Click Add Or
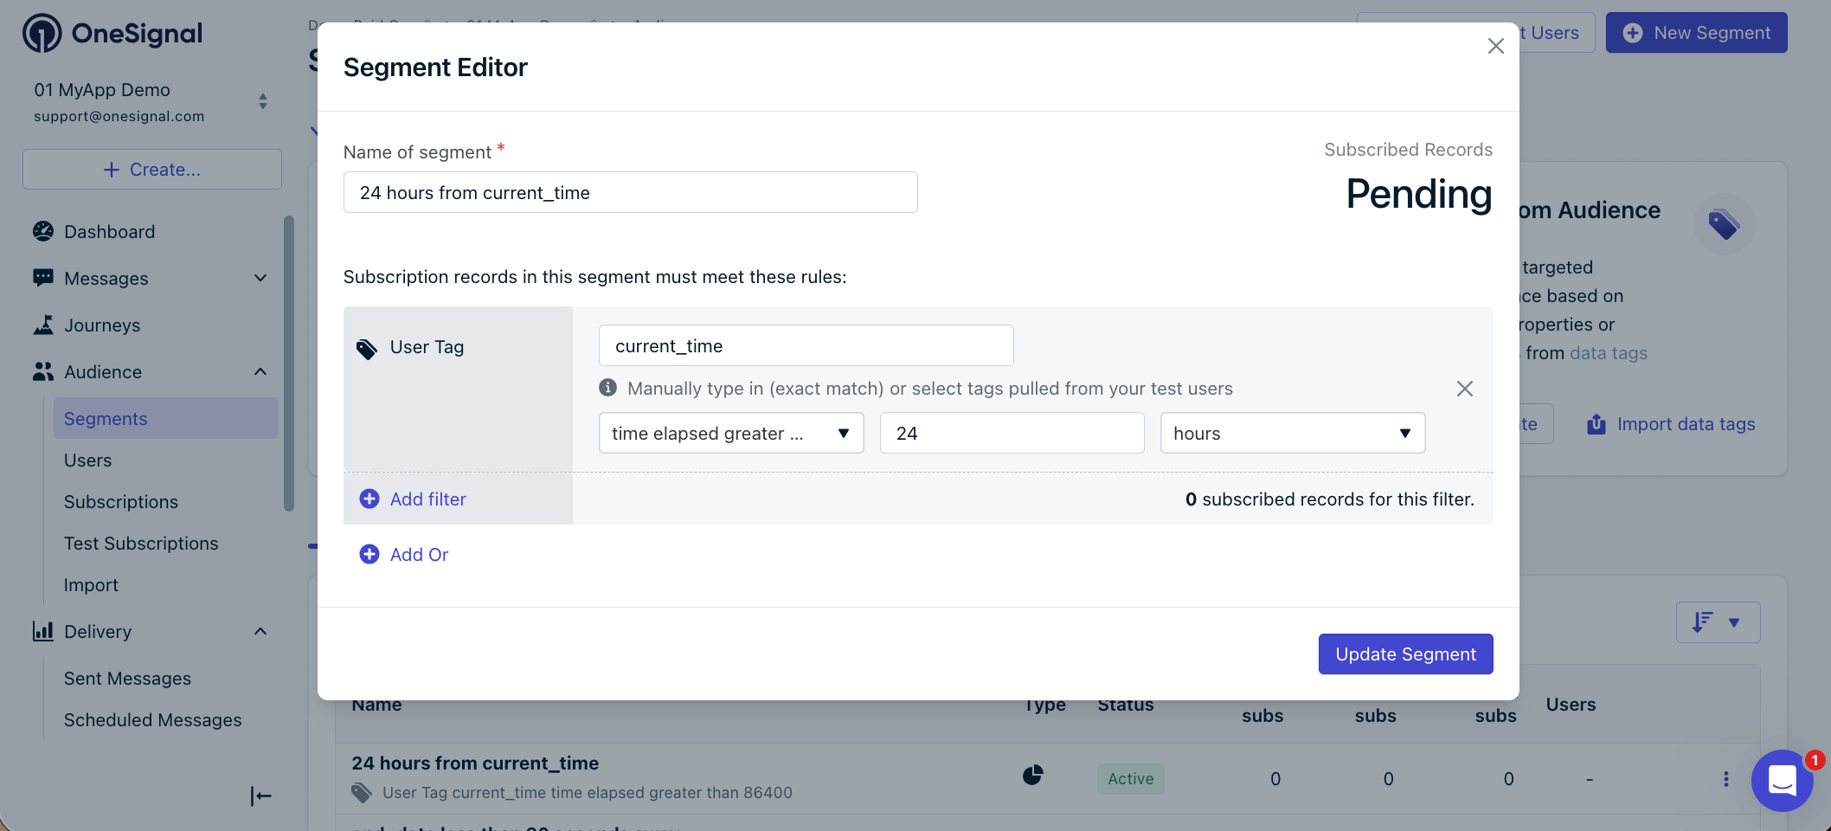Image resolution: width=1831 pixels, height=831 pixels. (x=404, y=554)
